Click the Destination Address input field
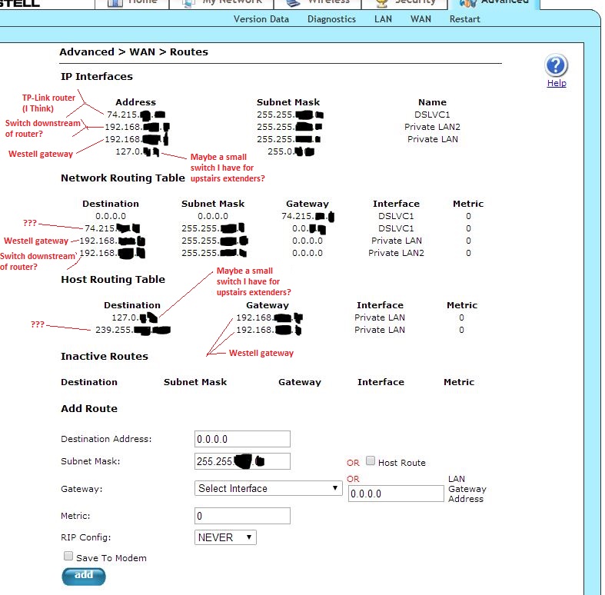Viewport: 605px width, 595px height. 242,439
